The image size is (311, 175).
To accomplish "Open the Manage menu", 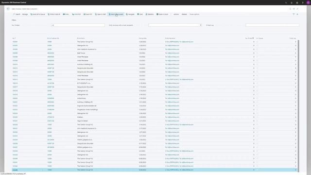I will [25, 14].
